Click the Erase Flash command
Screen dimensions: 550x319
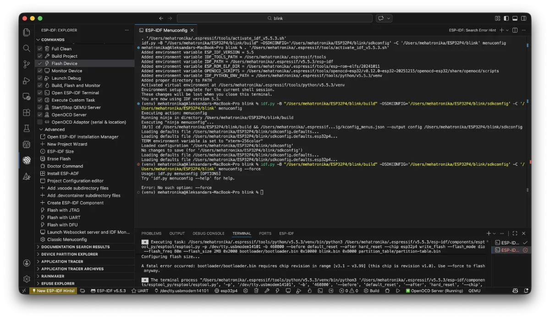point(59,159)
